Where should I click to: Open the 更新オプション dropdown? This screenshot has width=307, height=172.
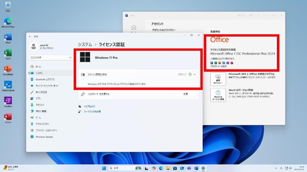pyautogui.click(x=218, y=79)
